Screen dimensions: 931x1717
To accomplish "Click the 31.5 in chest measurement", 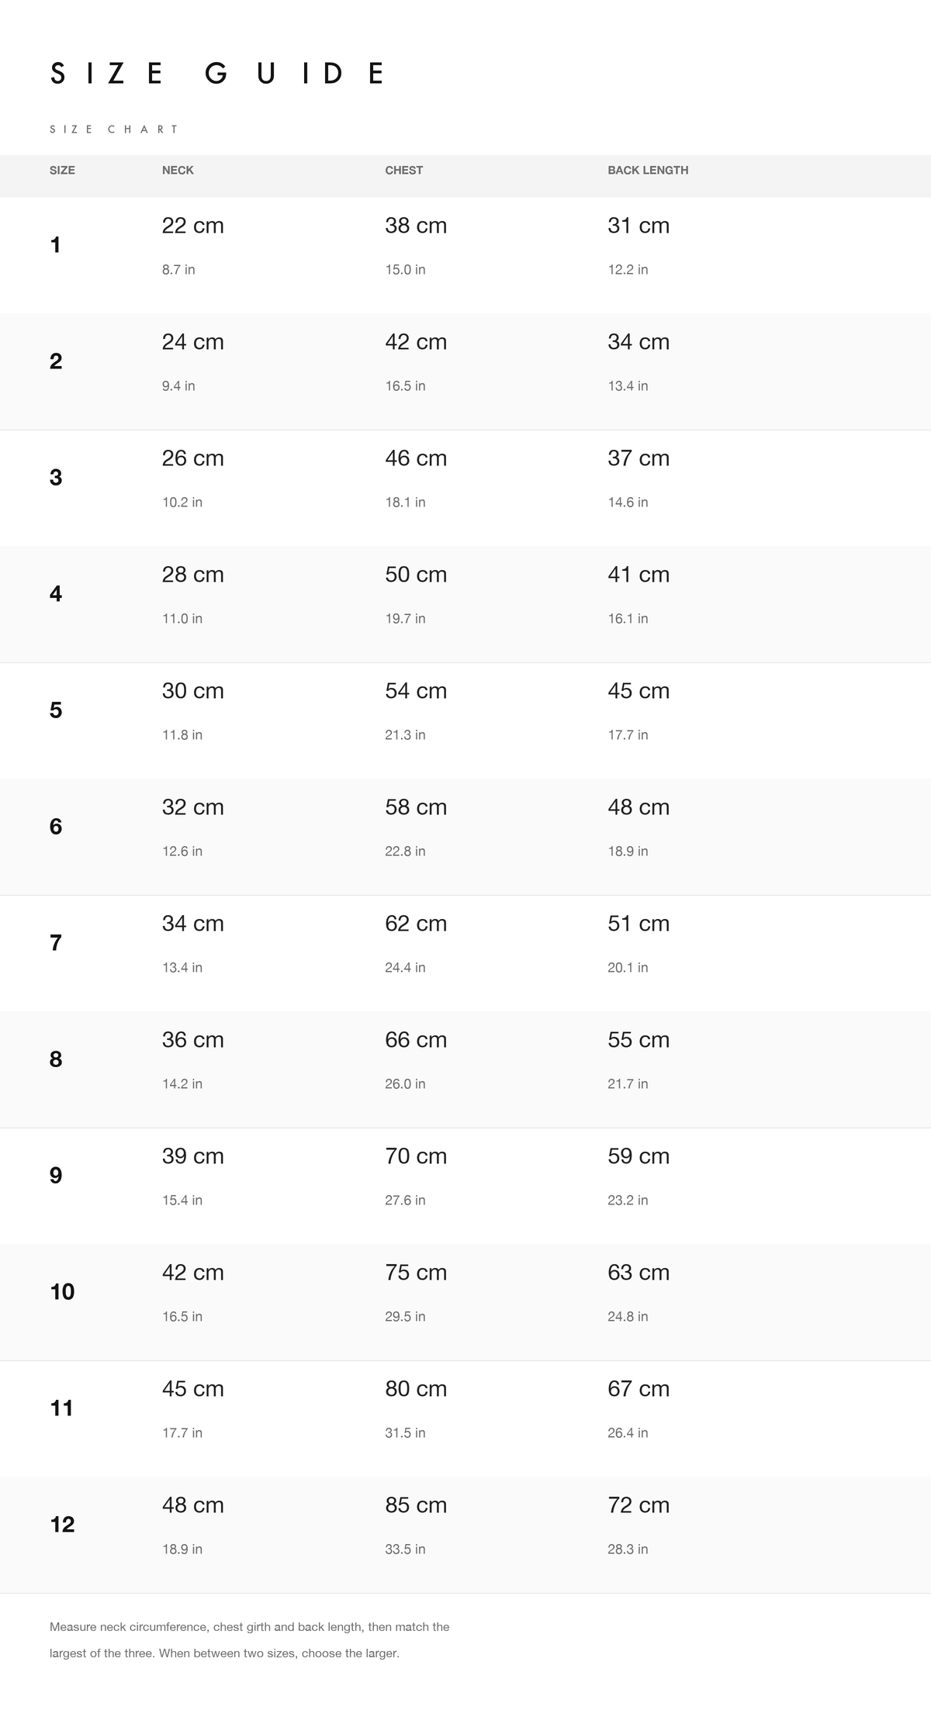I will [405, 1432].
